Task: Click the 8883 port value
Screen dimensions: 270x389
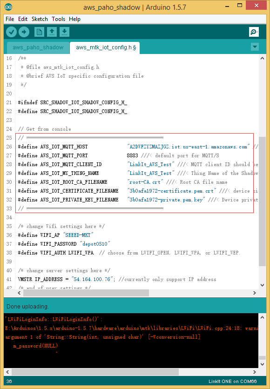Action: (x=132, y=155)
